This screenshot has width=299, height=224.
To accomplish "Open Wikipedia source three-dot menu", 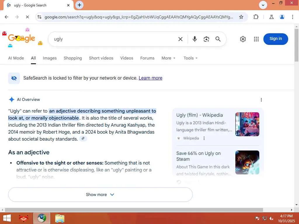I will 204,138.
